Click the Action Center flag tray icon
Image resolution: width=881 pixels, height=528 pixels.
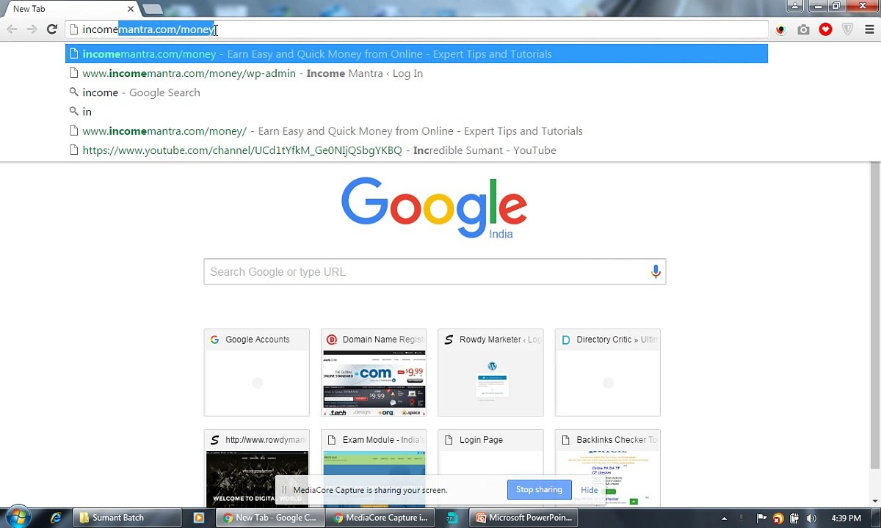pos(761,518)
